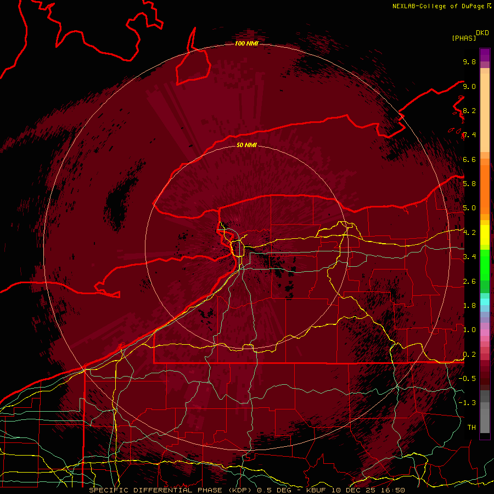The height and width of the screenshot is (494, 494).
Task: Select the -1.3 scale label
Action: click(x=467, y=403)
